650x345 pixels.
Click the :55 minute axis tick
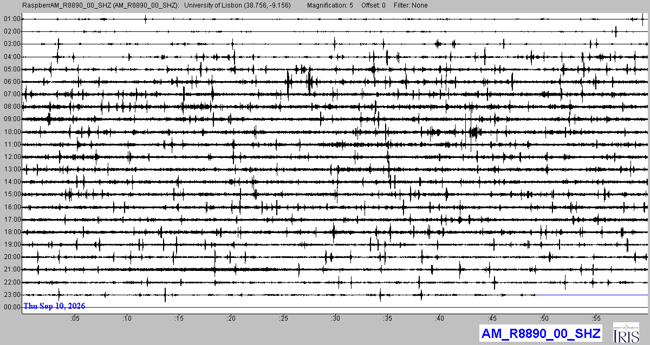click(596, 318)
